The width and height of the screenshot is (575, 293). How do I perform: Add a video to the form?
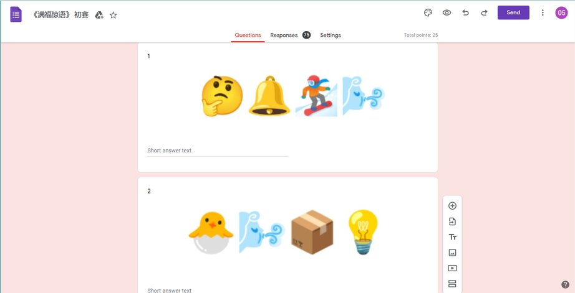click(453, 268)
